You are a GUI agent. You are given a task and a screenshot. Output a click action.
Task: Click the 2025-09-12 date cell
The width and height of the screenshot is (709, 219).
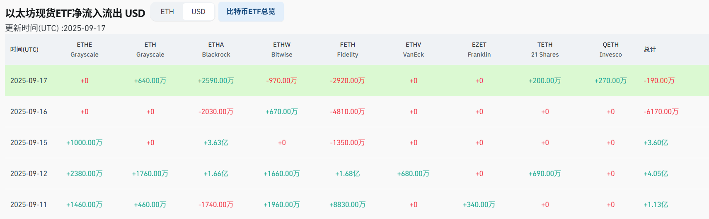click(29, 174)
